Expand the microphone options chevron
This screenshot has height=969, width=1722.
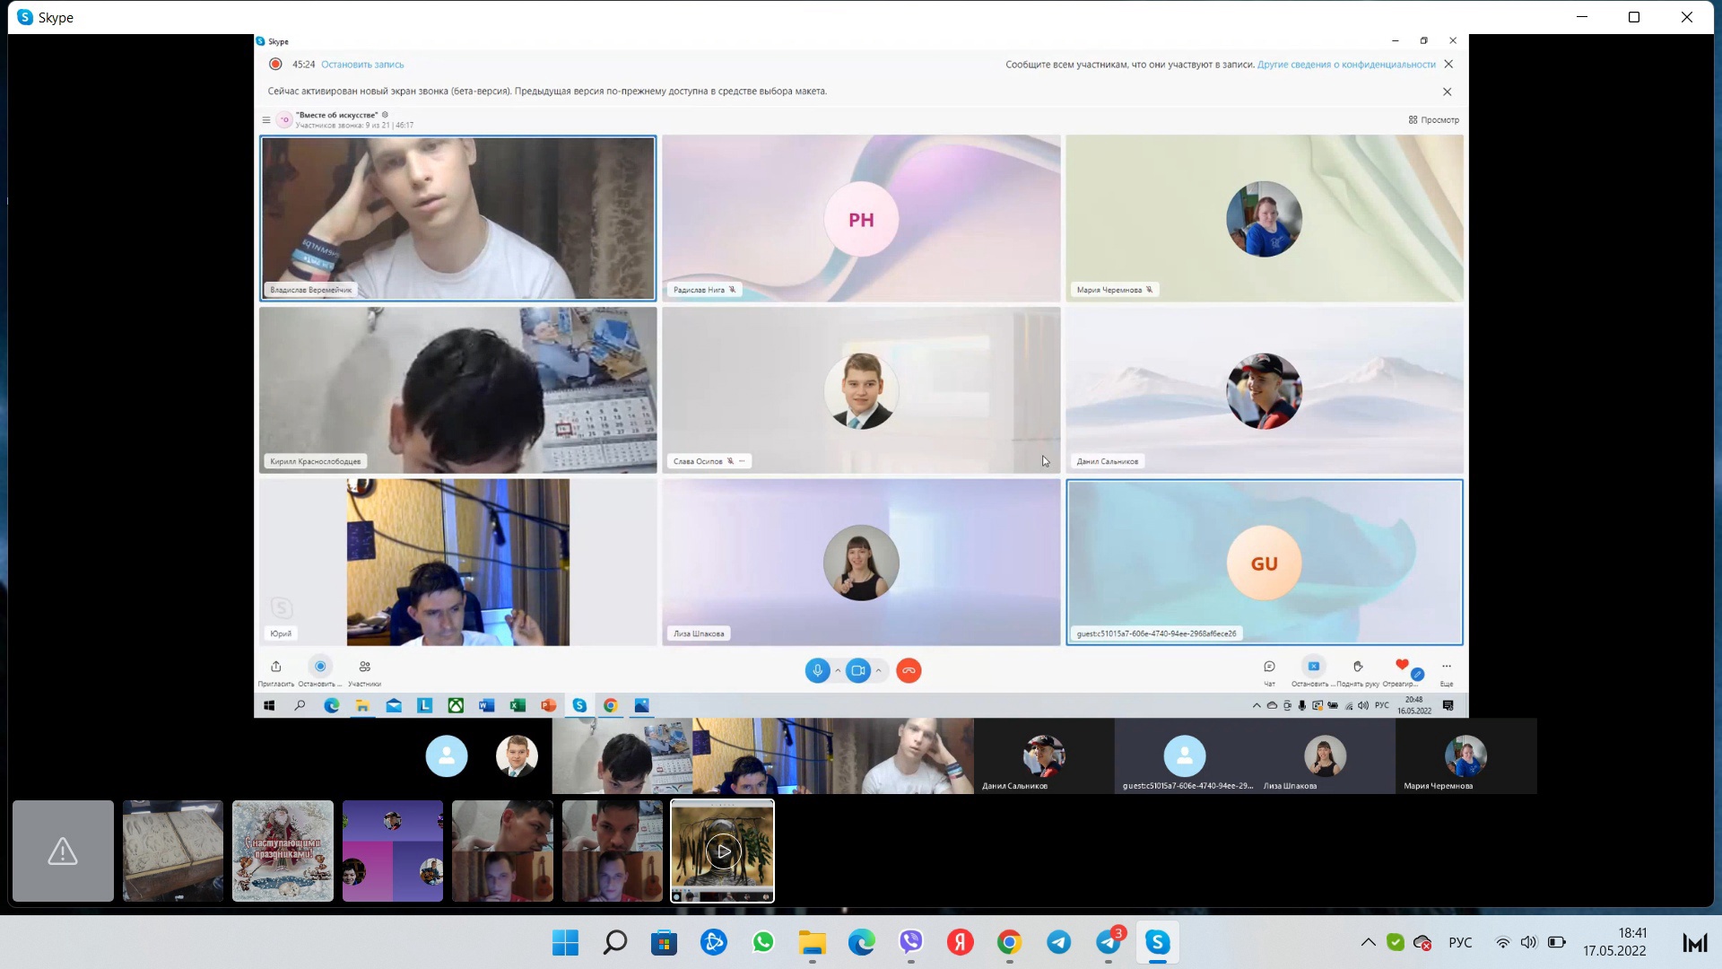838,671
